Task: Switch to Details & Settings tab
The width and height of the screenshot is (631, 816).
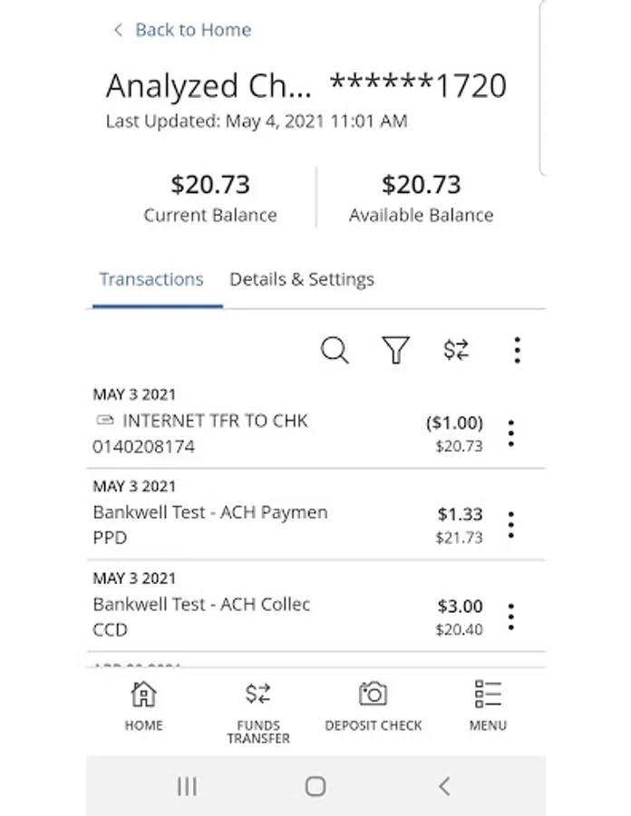Action: pos(302,279)
